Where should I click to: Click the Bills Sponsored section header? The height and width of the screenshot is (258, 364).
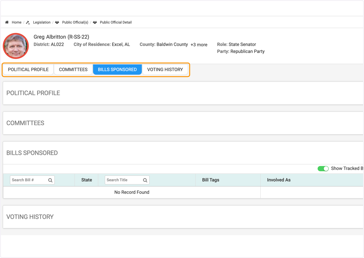coord(183,153)
